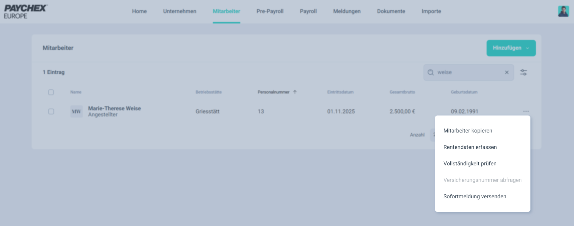Screen dimensions: 574x226
Task: Toggle the select-all header checkbox
Action: click(x=51, y=92)
